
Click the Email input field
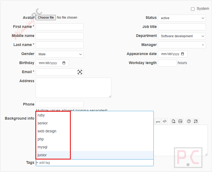pyautogui.click(x=60, y=72)
